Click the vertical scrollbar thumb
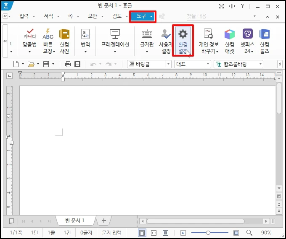 pos(279,98)
